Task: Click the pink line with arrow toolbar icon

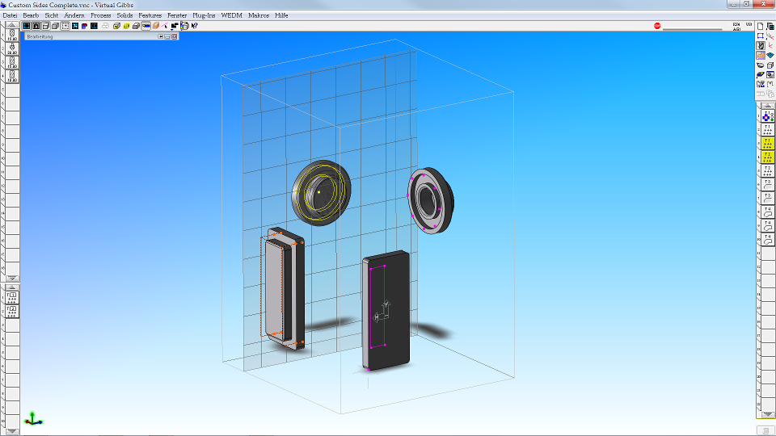Action: (164, 26)
